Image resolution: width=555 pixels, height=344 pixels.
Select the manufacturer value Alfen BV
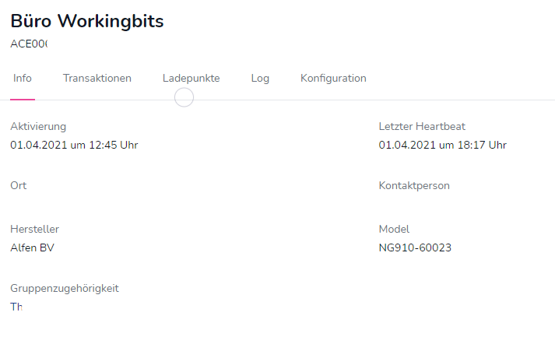(33, 248)
